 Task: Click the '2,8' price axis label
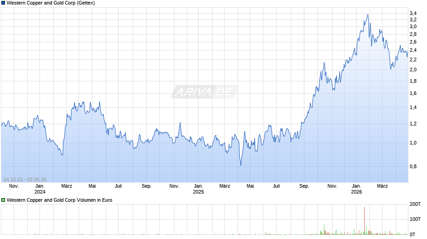click(413, 35)
